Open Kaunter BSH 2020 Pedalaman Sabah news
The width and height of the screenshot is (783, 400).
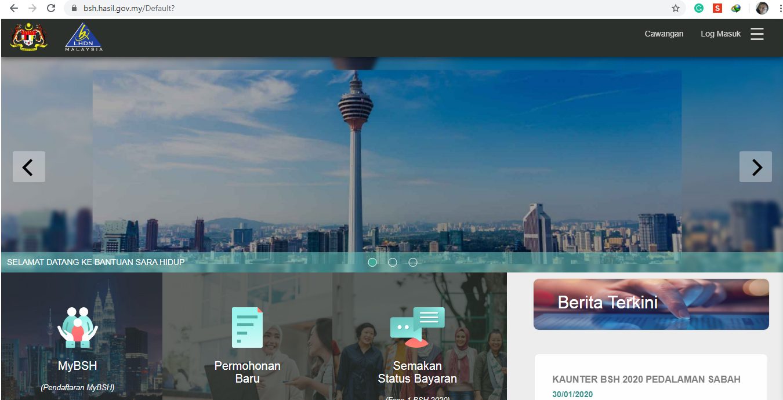tap(646, 380)
